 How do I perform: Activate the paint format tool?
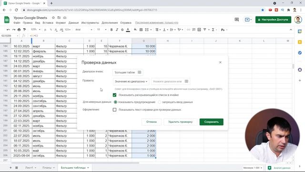point(24,30)
